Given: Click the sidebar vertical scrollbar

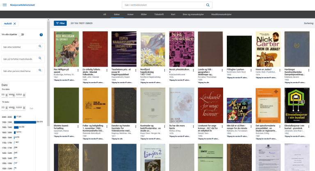Looking at the screenshot, I should (48, 74).
